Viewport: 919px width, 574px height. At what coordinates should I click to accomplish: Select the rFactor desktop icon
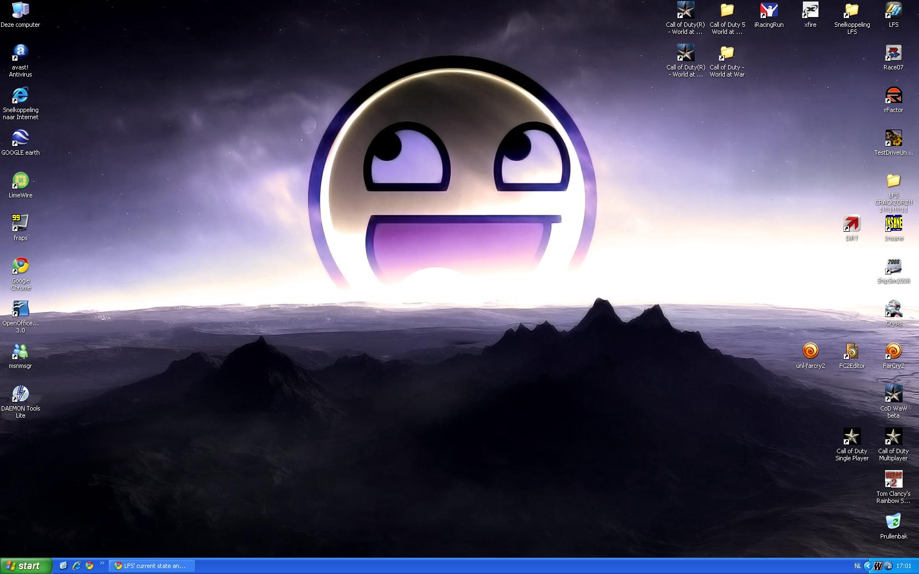(x=893, y=100)
